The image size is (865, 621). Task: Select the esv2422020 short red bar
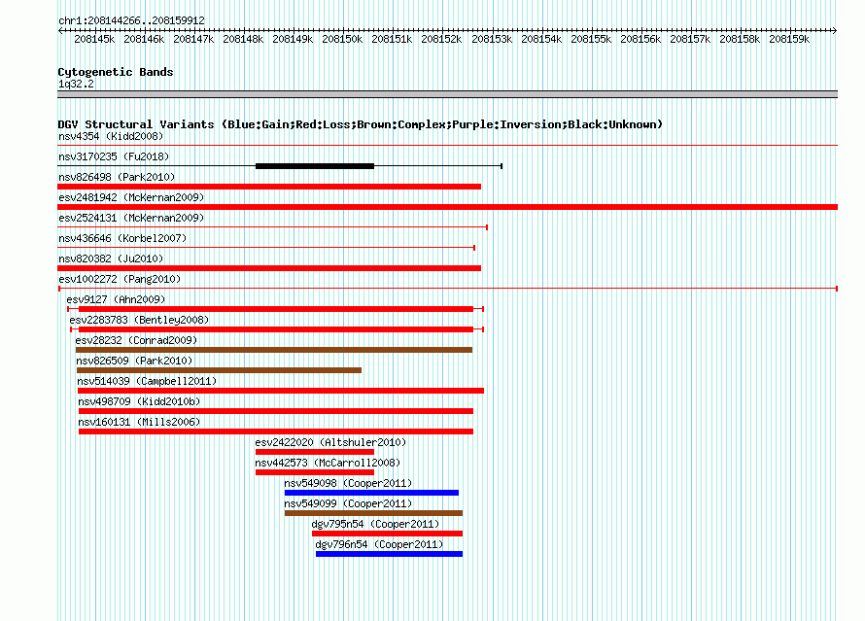(x=315, y=452)
